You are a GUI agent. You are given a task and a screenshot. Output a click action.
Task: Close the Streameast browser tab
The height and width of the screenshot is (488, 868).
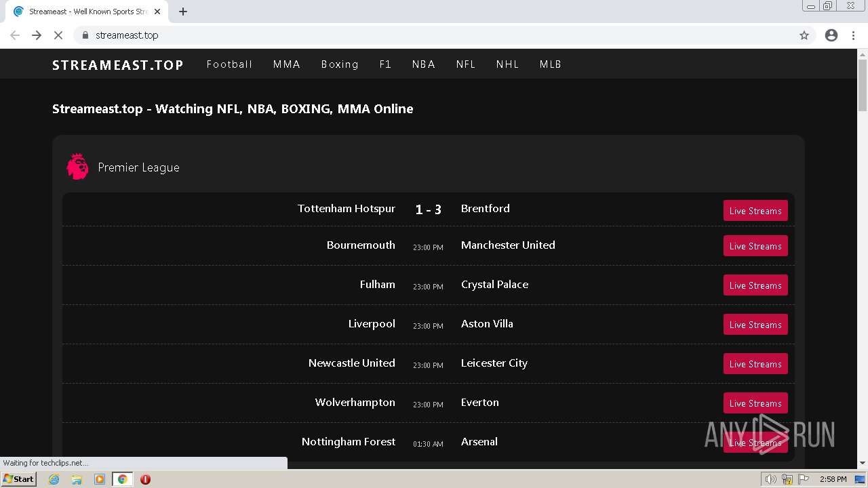click(x=157, y=12)
